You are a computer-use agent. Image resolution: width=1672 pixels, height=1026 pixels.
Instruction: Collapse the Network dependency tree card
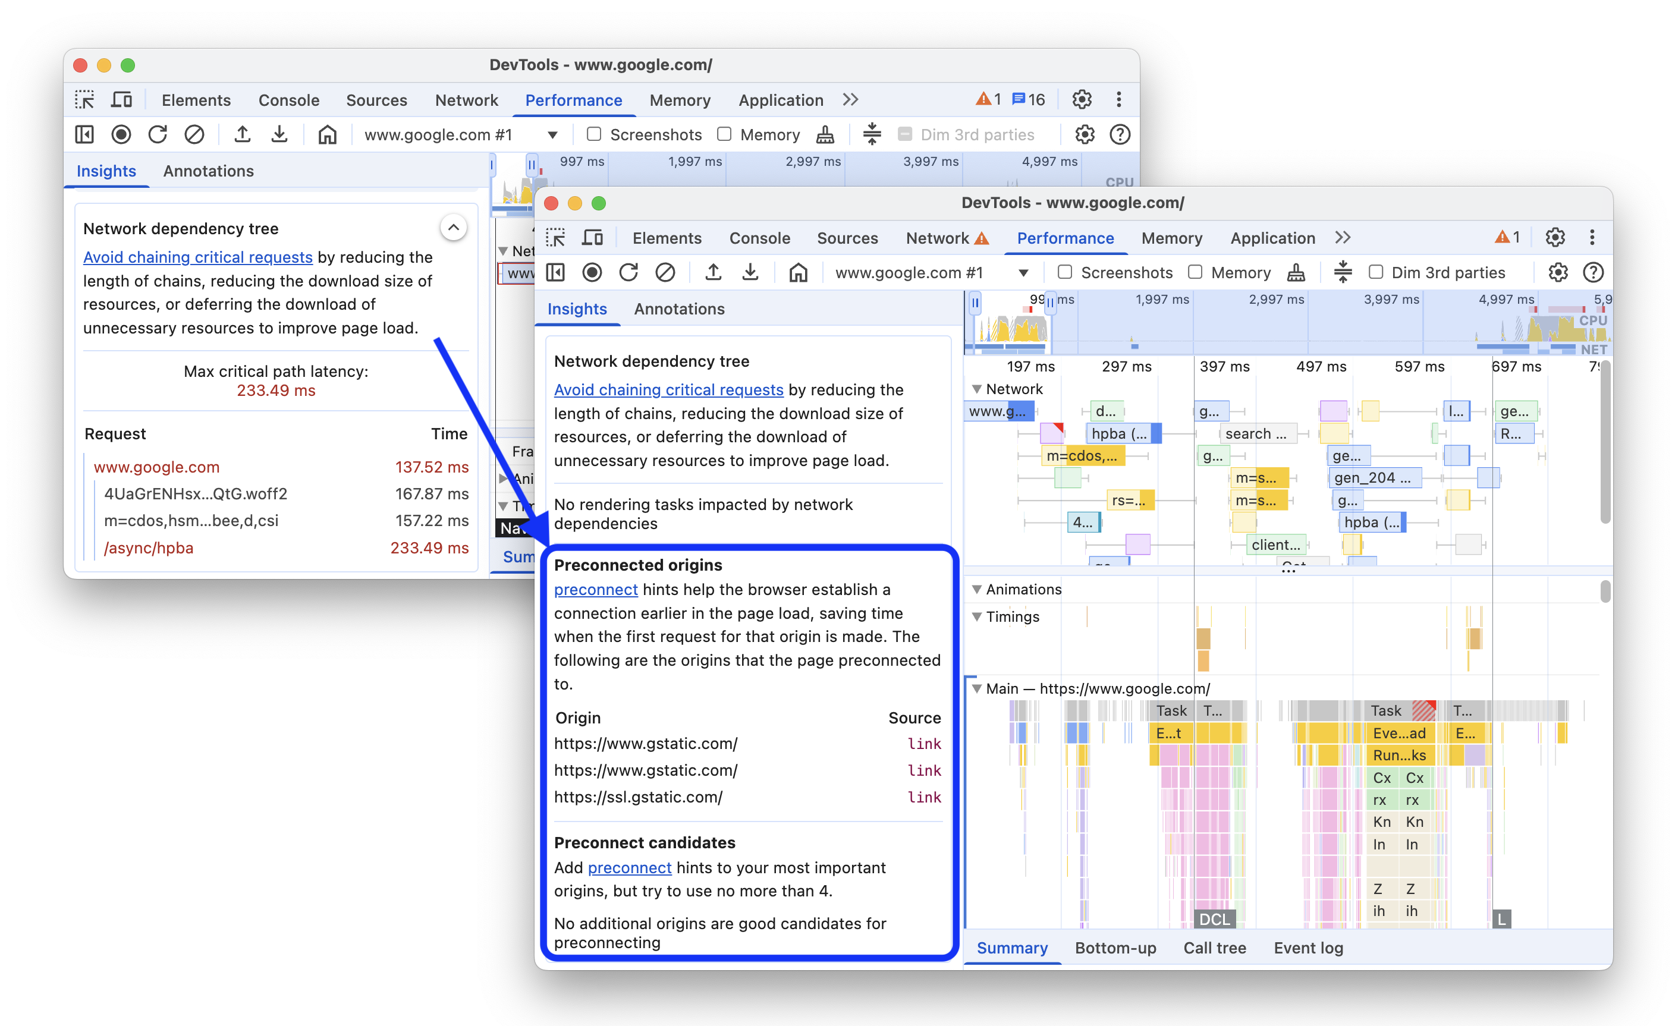point(453,226)
